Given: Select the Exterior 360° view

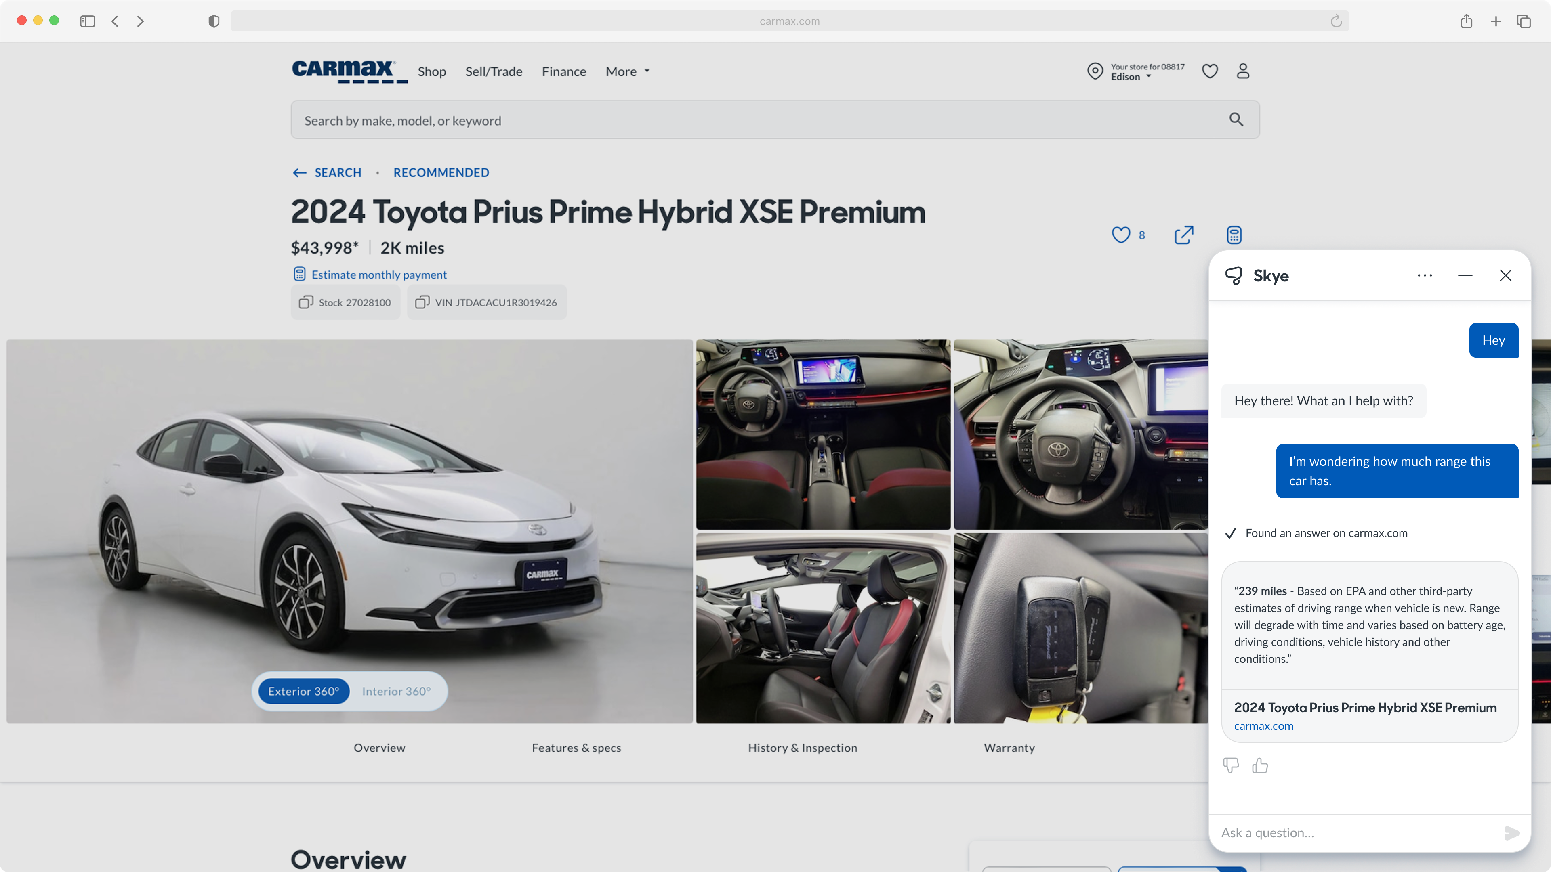Looking at the screenshot, I should (303, 691).
